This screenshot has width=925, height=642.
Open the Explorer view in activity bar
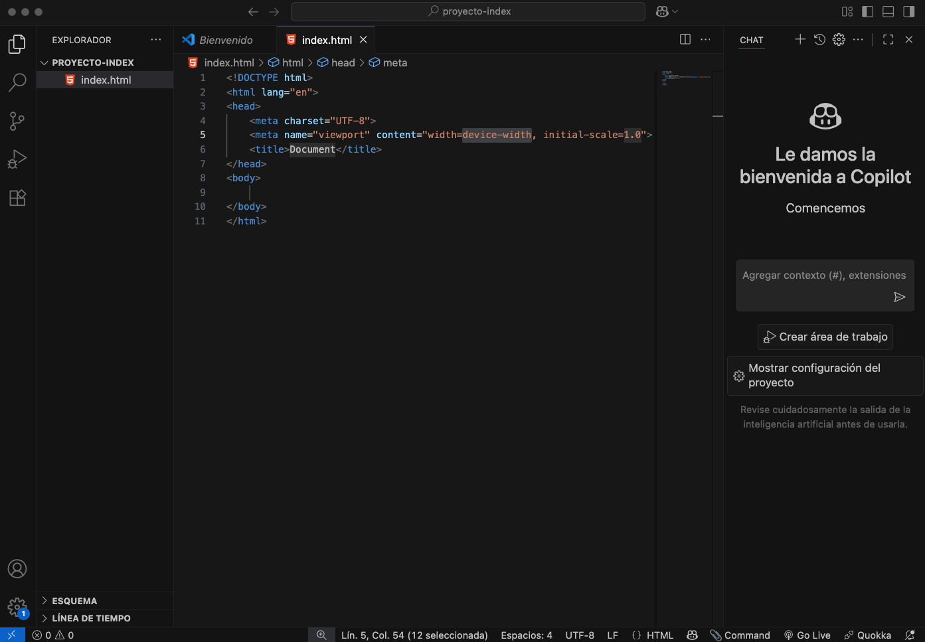click(17, 44)
